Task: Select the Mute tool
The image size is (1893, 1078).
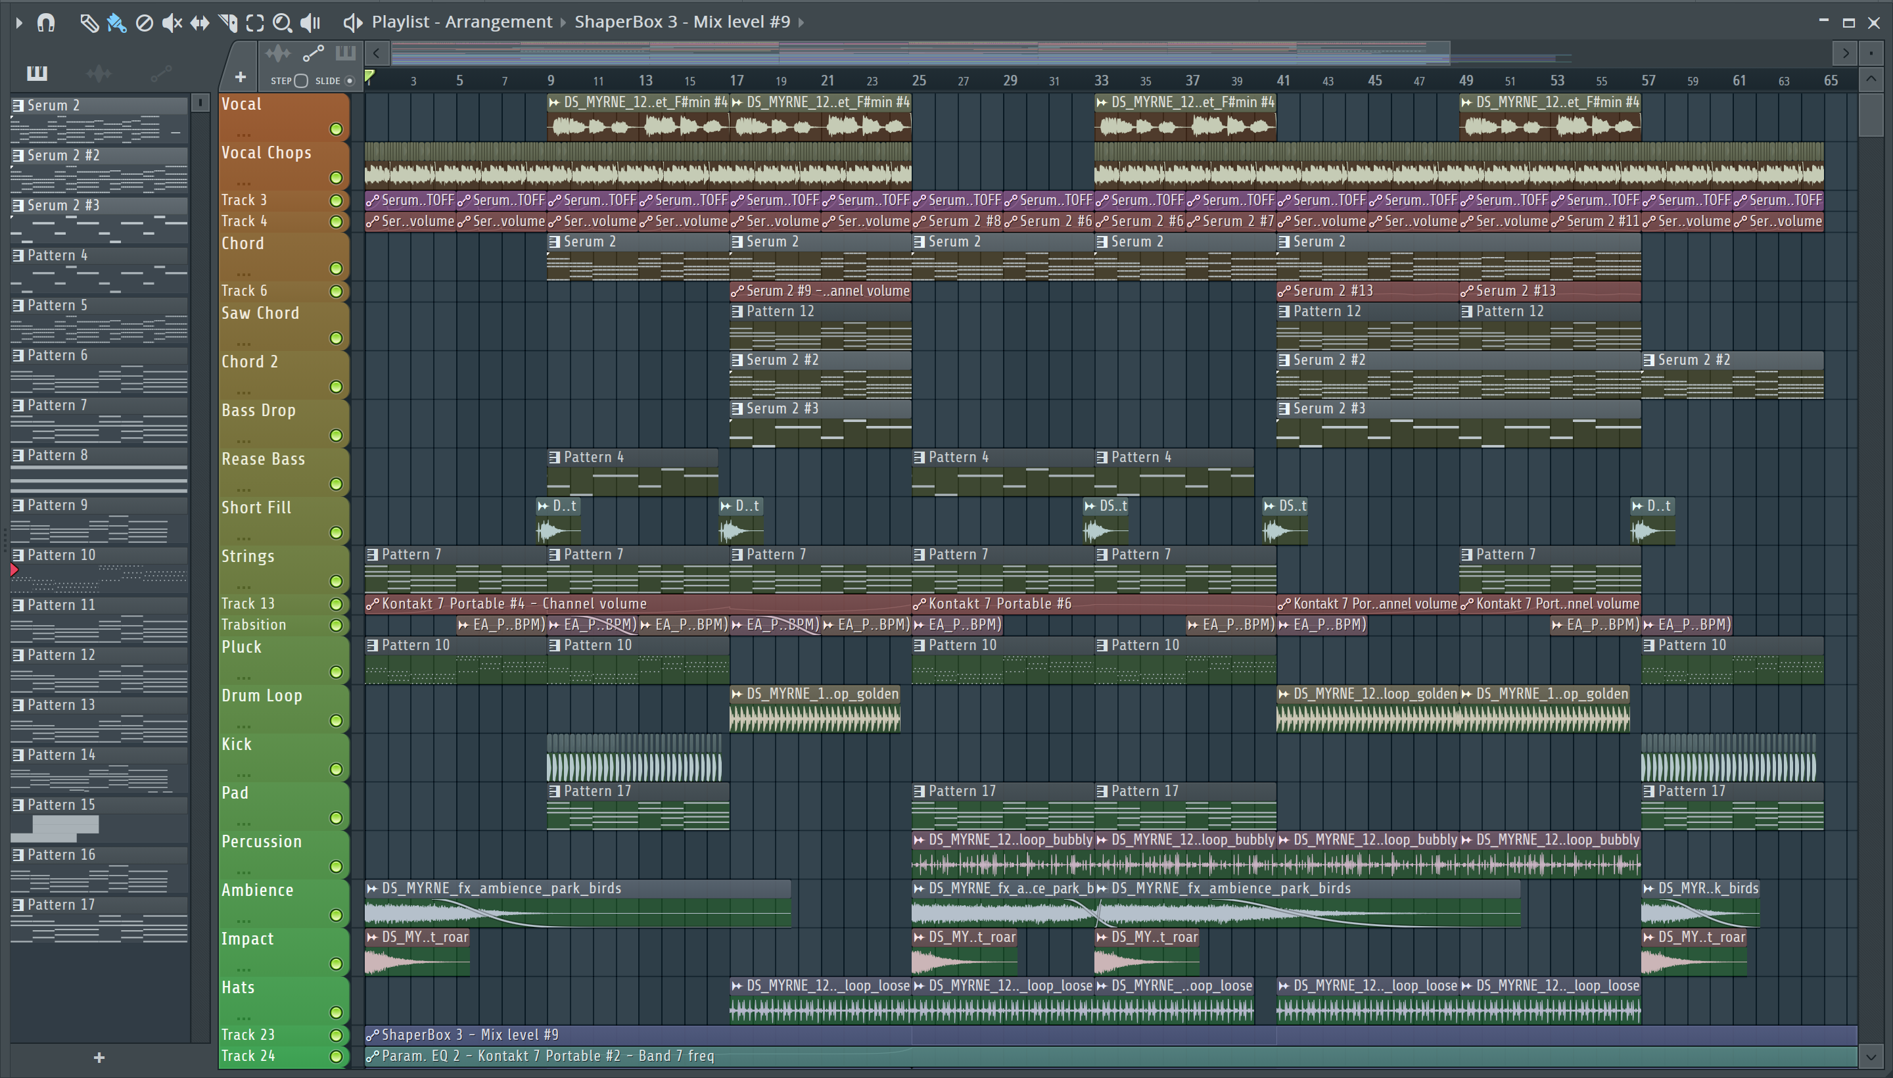Action: tap(172, 23)
